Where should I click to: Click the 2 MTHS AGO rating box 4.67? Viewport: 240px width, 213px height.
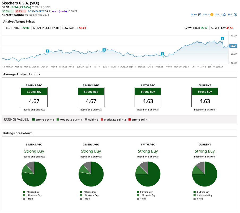(91, 97)
